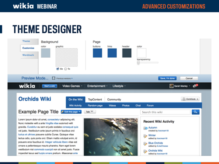This screenshot has height=164, width=219.
Task: Open the Lifestyle menu
Action: click(119, 86)
